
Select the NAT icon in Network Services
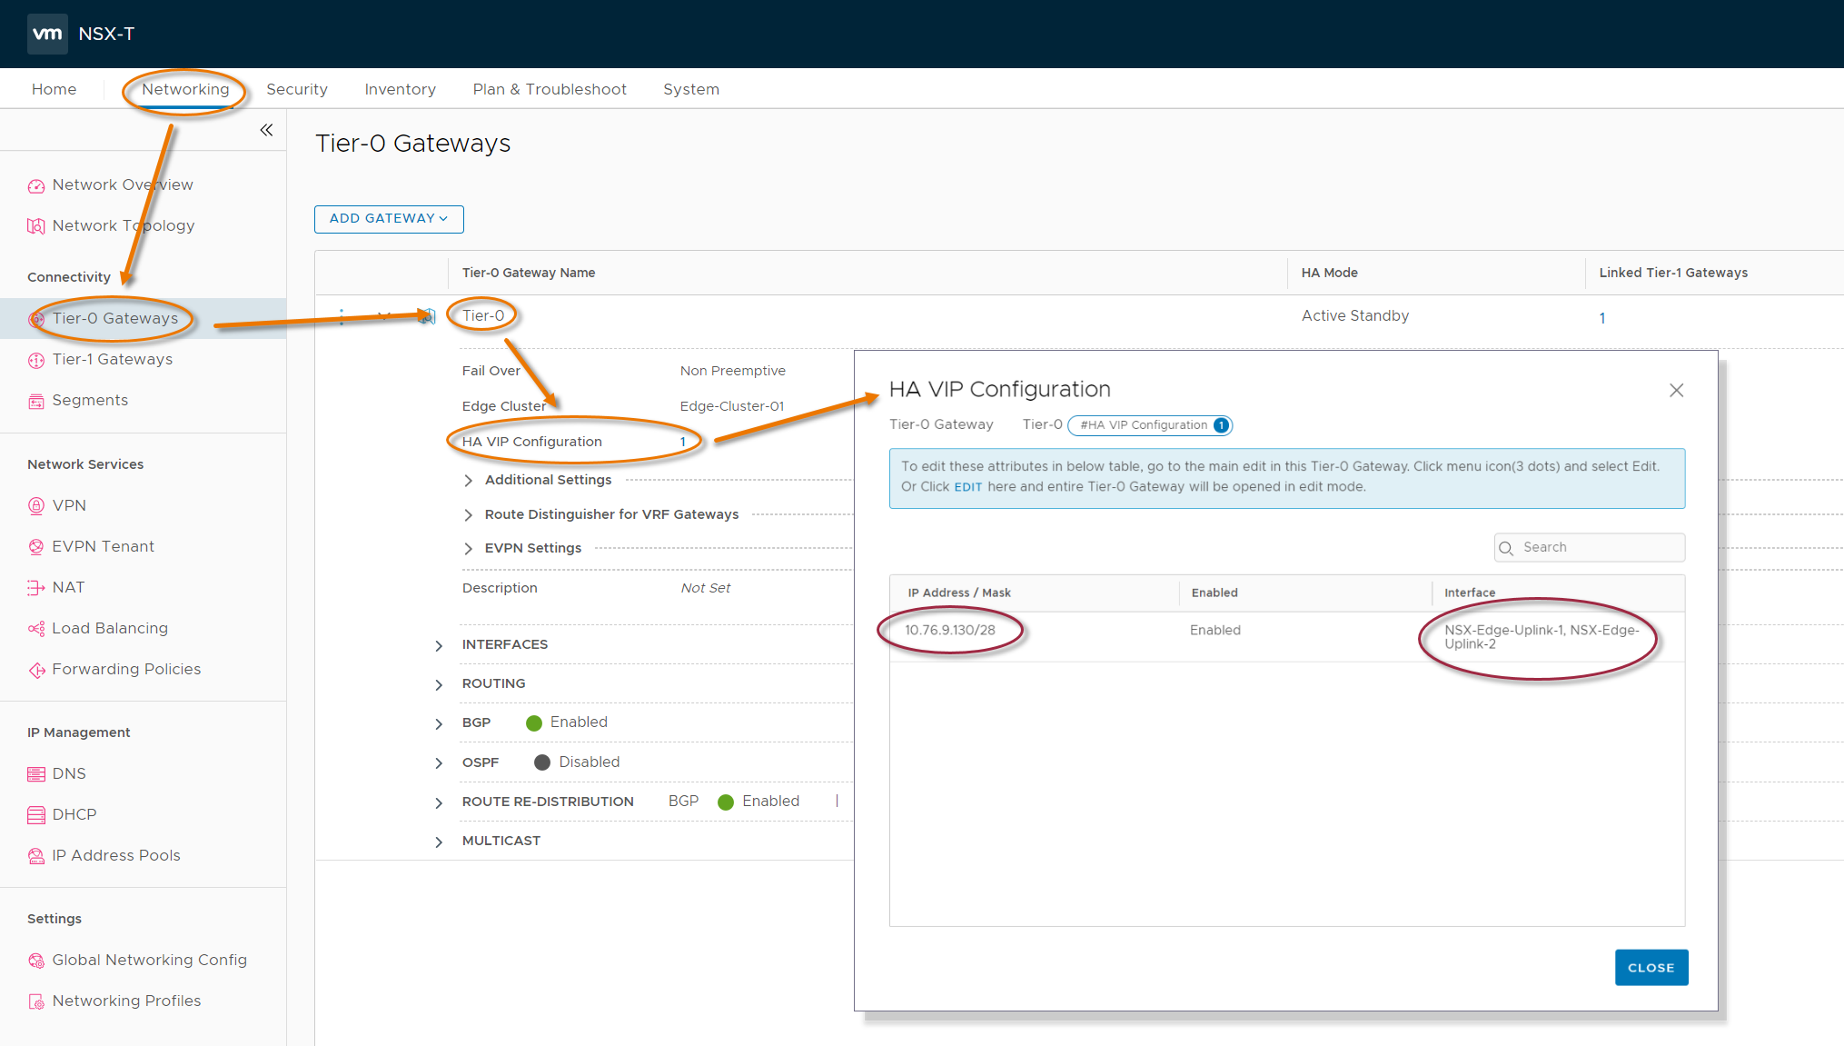(x=36, y=588)
